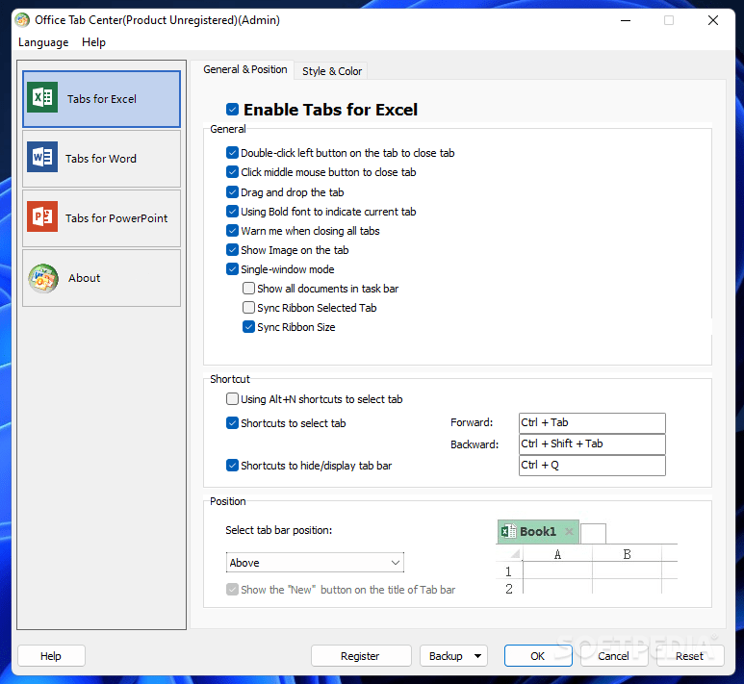Image resolution: width=744 pixels, height=684 pixels.
Task: Uncheck Double-click left button to close tab
Action: 233,153
